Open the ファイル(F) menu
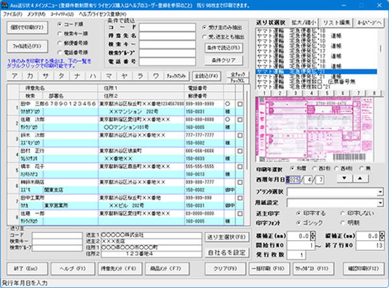389x288 pixels. click(12, 13)
